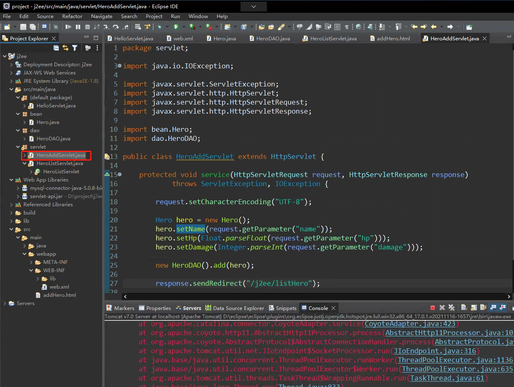Collapse the webapp folder in tree
The width and height of the screenshot is (514, 387).
[x=25, y=254]
